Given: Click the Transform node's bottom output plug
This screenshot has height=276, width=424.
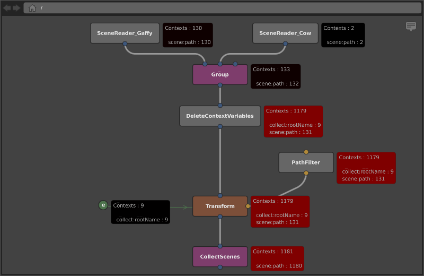Looking at the screenshot, I should pos(220,217).
